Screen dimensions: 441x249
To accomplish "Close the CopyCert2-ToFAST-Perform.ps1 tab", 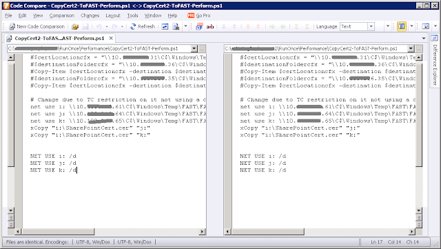I will click(111, 38).
